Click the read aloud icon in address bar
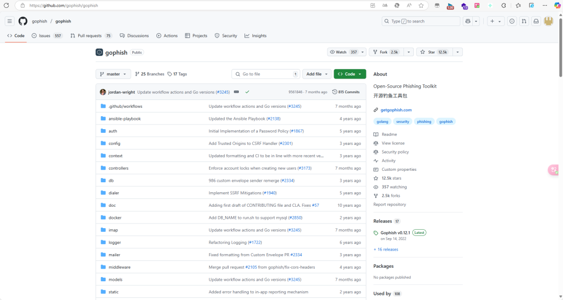The height and width of the screenshot is (300, 563). point(409,5)
